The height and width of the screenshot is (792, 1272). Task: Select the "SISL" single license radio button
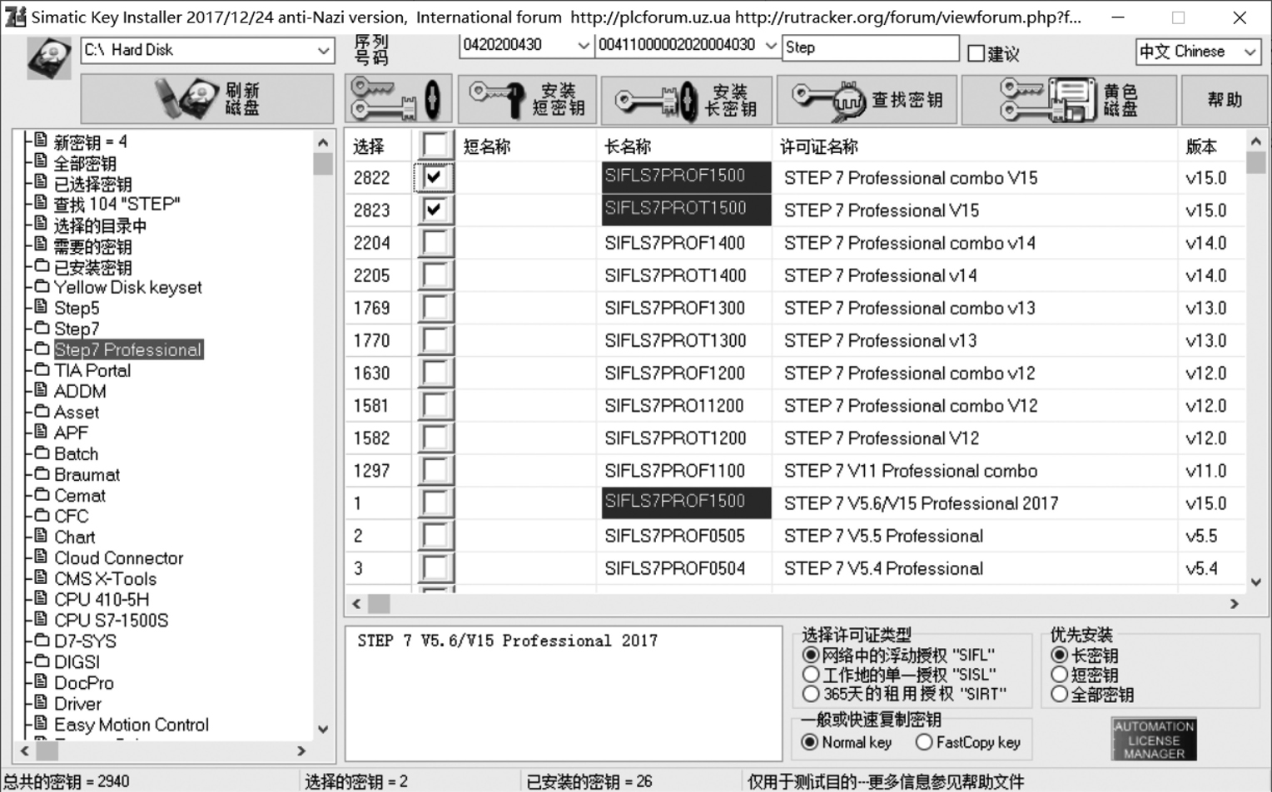tap(811, 675)
